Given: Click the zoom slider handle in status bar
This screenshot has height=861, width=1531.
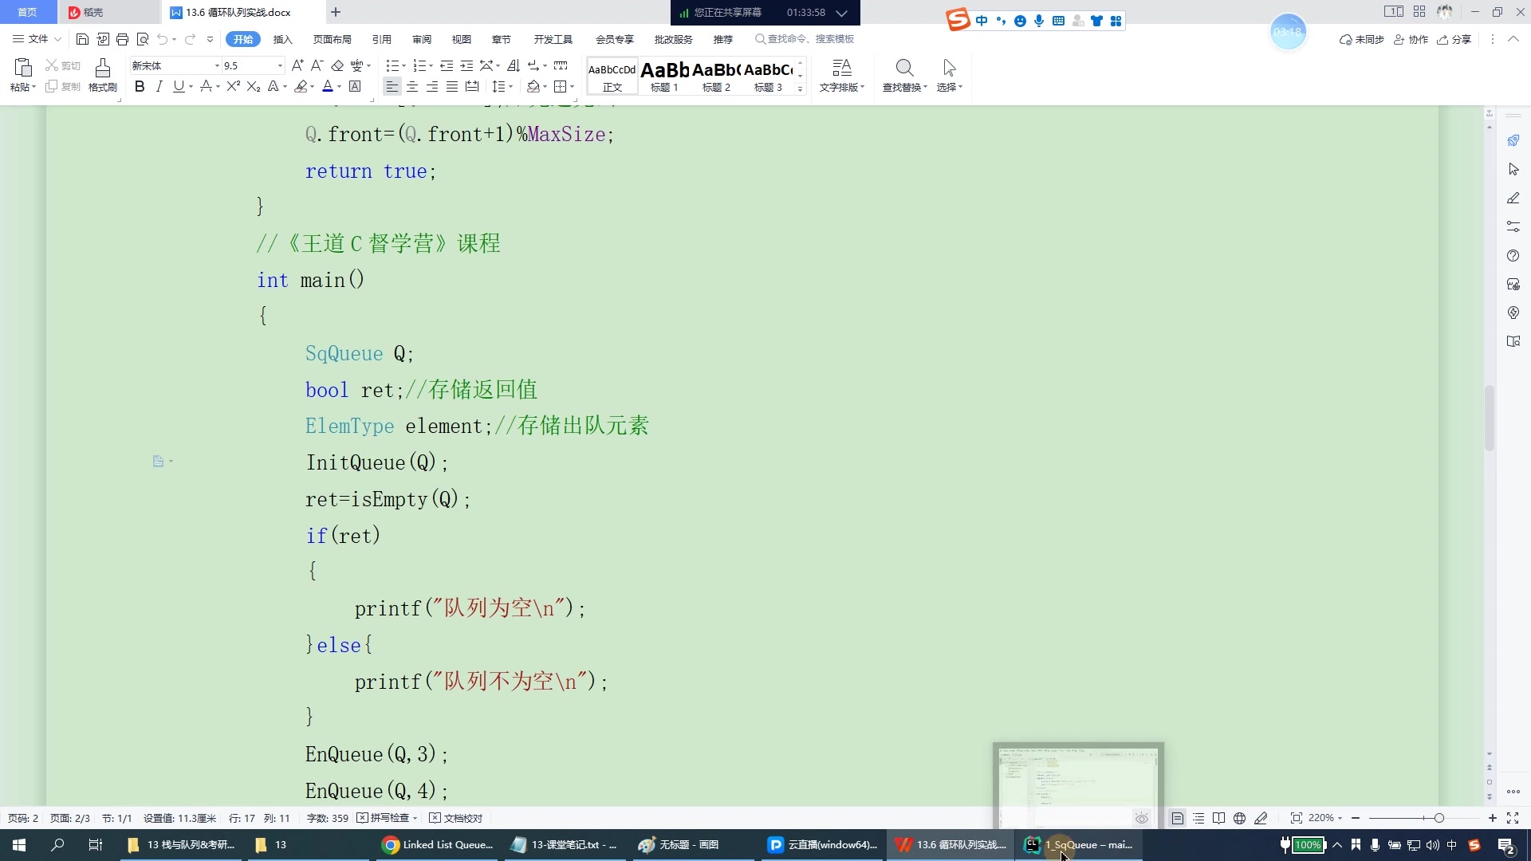Looking at the screenshot, I should point(1439,818).
